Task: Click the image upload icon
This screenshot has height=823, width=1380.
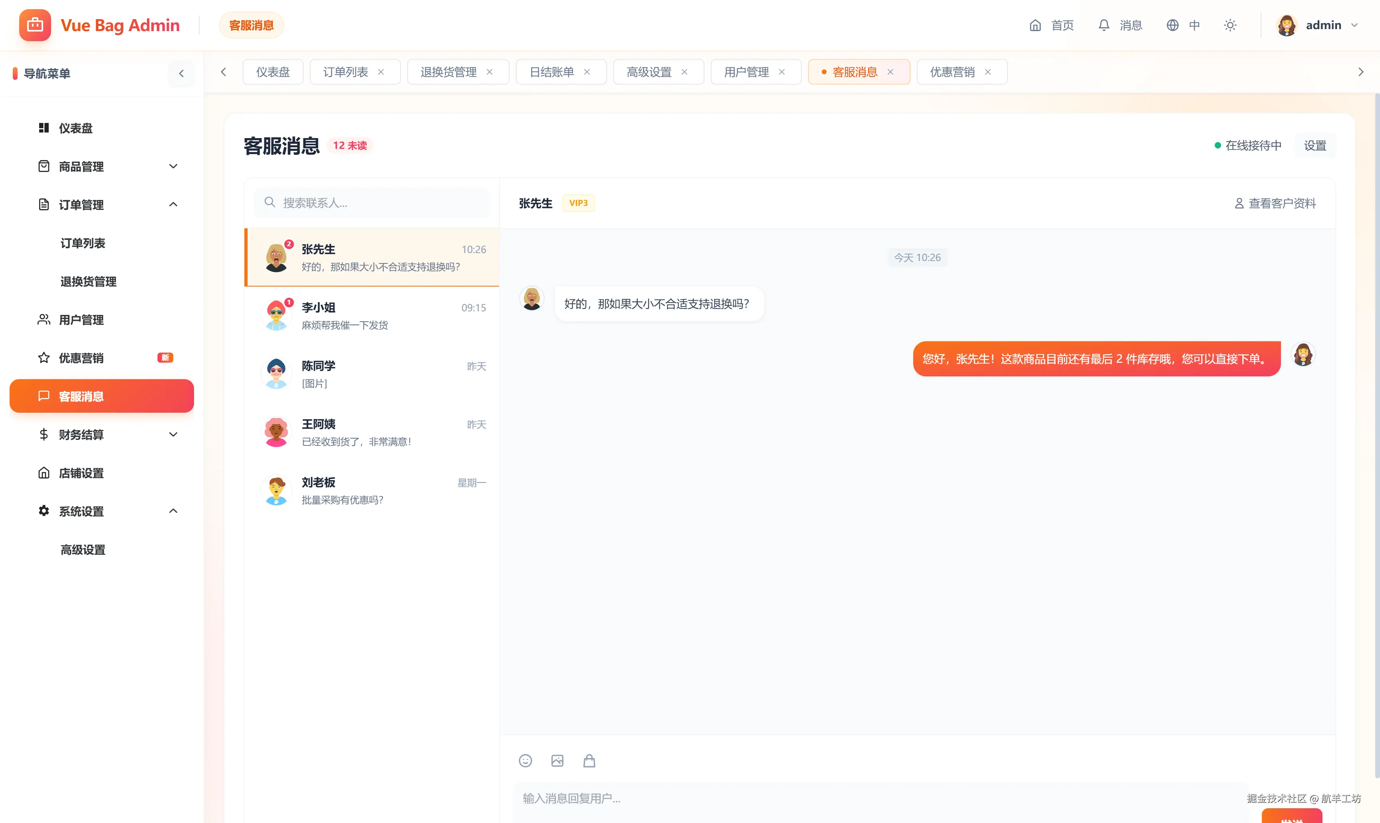Action: point(557,760)
